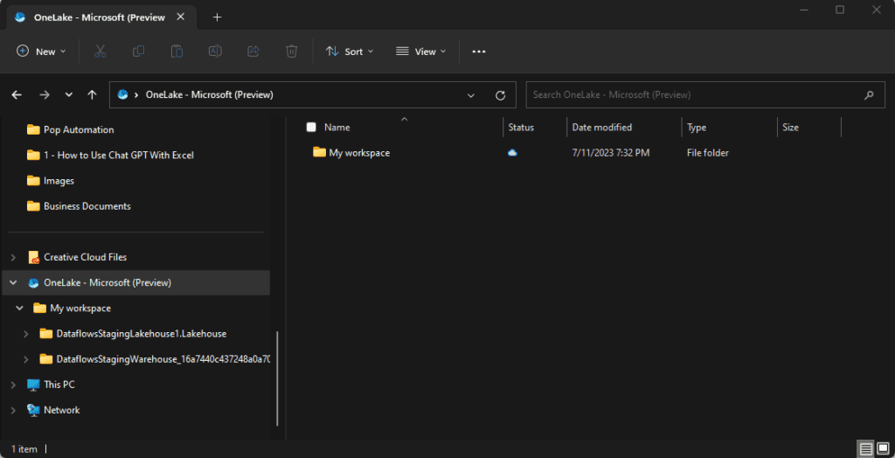Click the Search OneLake input field
The height and width of the screenshot is (458, 895).
[695, 95]
